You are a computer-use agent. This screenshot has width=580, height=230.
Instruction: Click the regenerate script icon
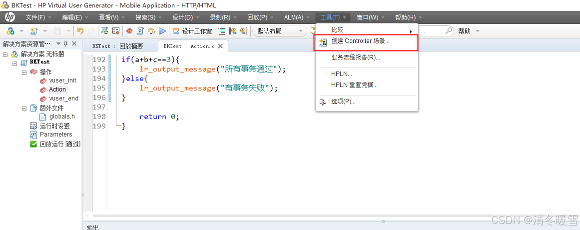click(x=105, y=31)
